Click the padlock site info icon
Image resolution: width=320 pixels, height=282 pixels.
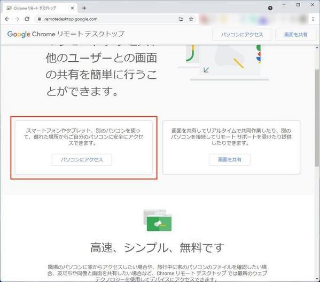pyautogui.click(x=40, y=19)
